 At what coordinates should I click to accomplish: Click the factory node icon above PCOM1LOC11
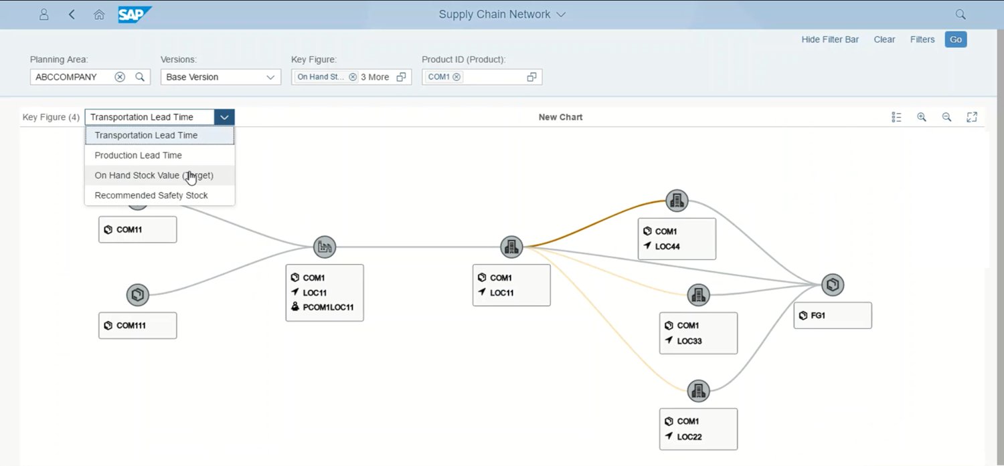tap(325, 247)
